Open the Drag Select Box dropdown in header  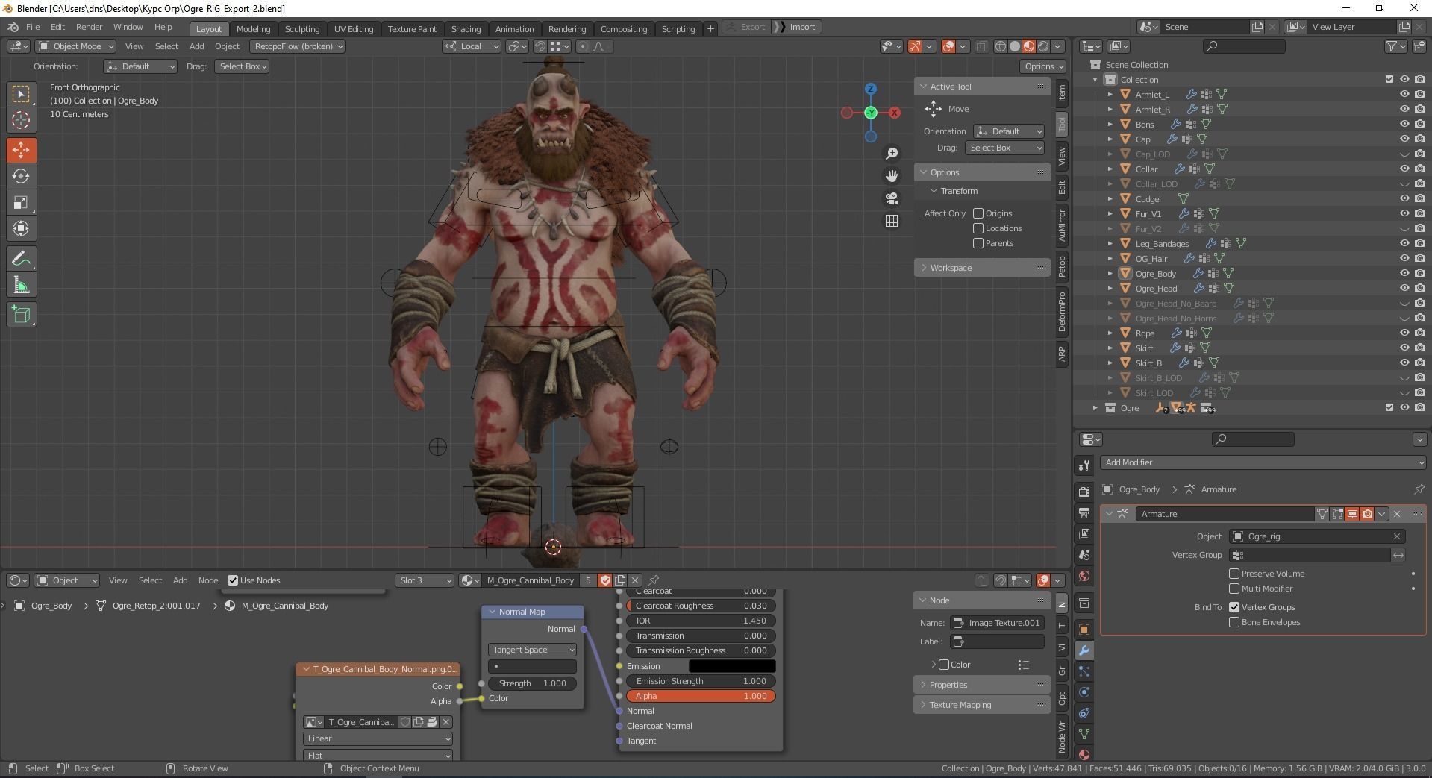242,66
